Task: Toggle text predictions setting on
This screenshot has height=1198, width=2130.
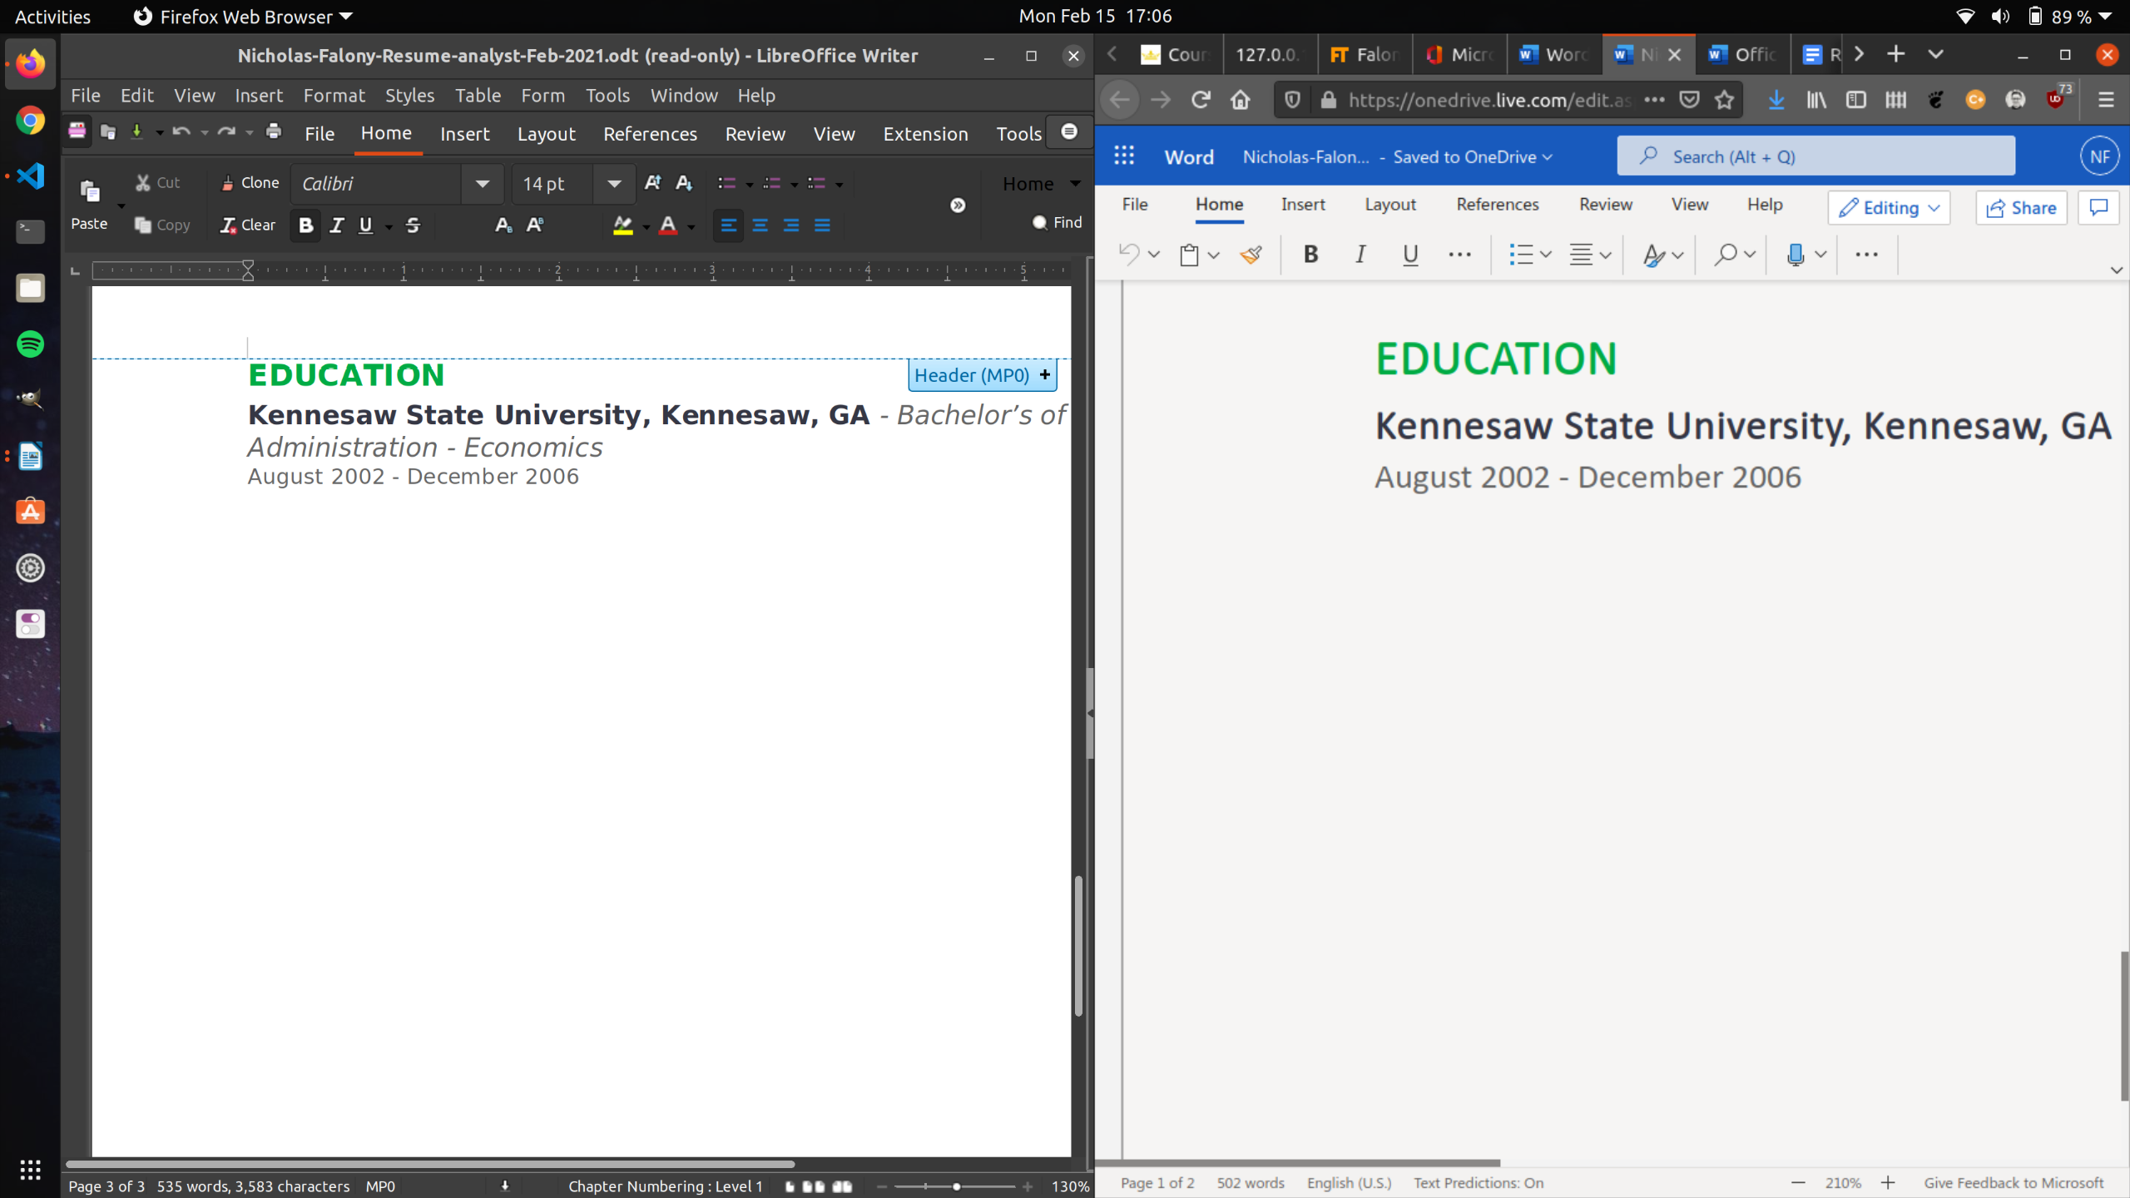Action: [x=1478, y=1182]
